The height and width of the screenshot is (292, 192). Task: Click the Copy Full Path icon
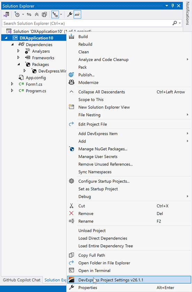[x=71, y=255]
